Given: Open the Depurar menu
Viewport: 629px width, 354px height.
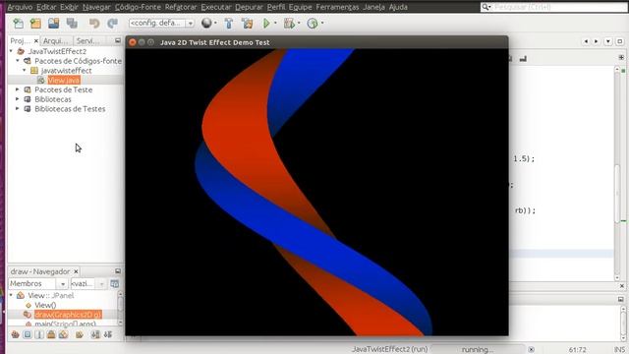Looking at the screenshot, I should click(249, 7).
